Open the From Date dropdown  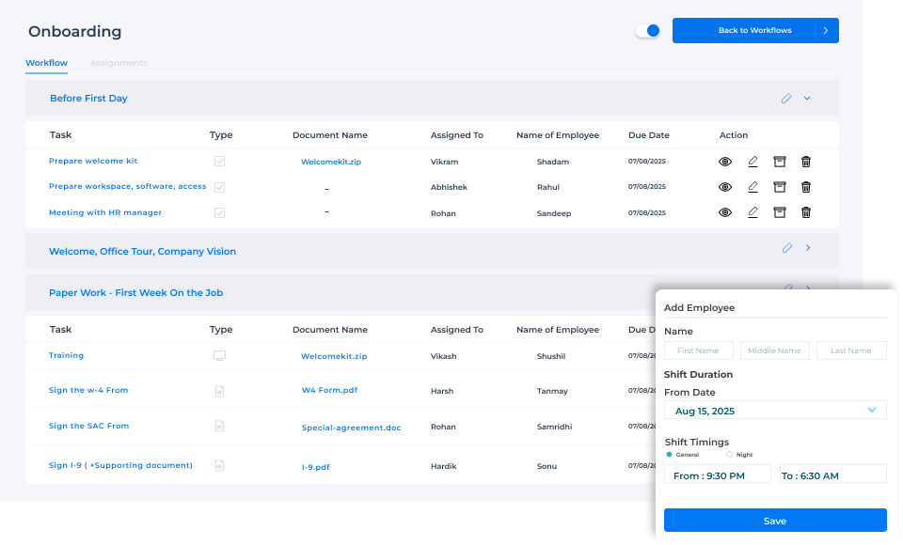[775, 411]
